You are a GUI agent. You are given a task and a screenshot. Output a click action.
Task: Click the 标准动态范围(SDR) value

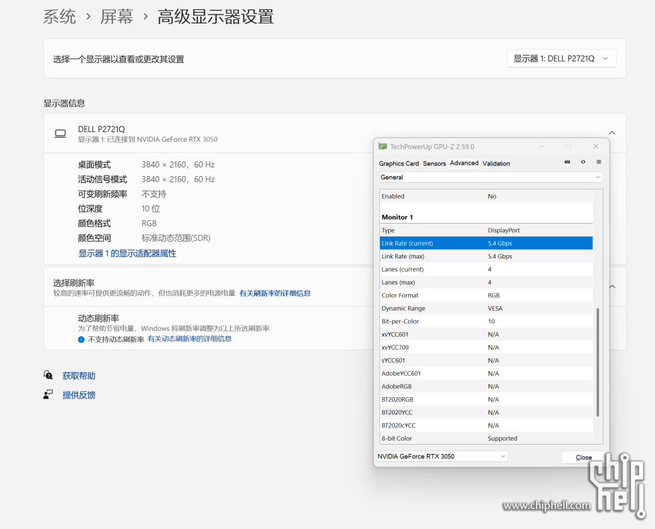[x=176, y=238]
